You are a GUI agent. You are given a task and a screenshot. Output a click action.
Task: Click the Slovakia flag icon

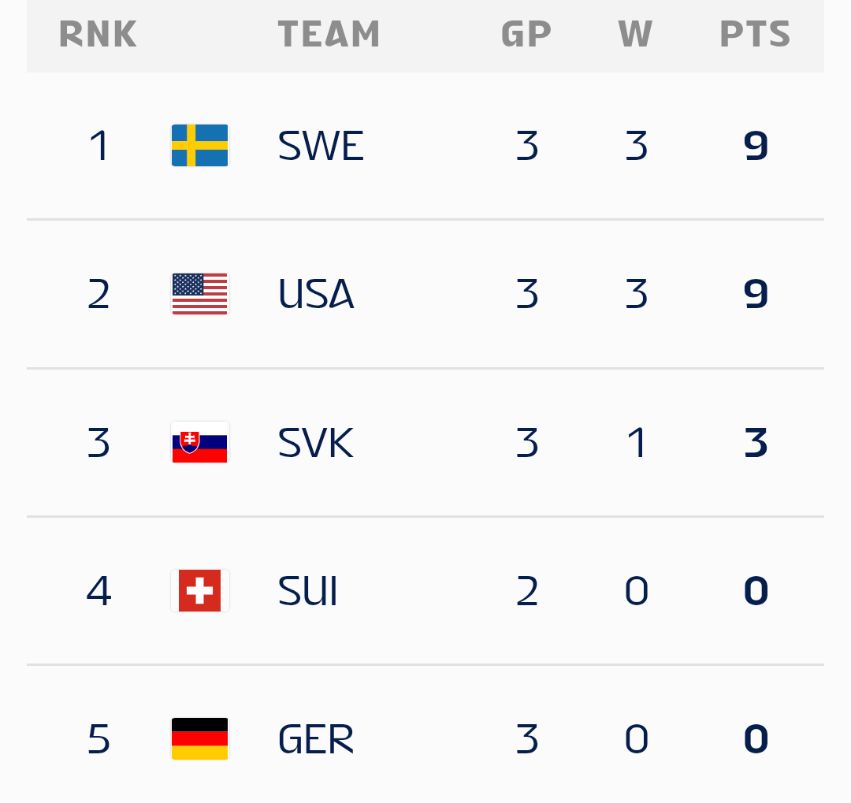(200, 443)
